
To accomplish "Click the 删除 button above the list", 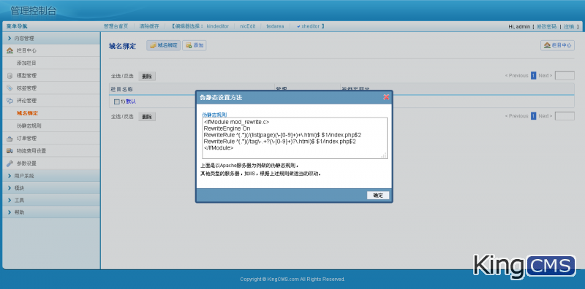I will point(147,76).
